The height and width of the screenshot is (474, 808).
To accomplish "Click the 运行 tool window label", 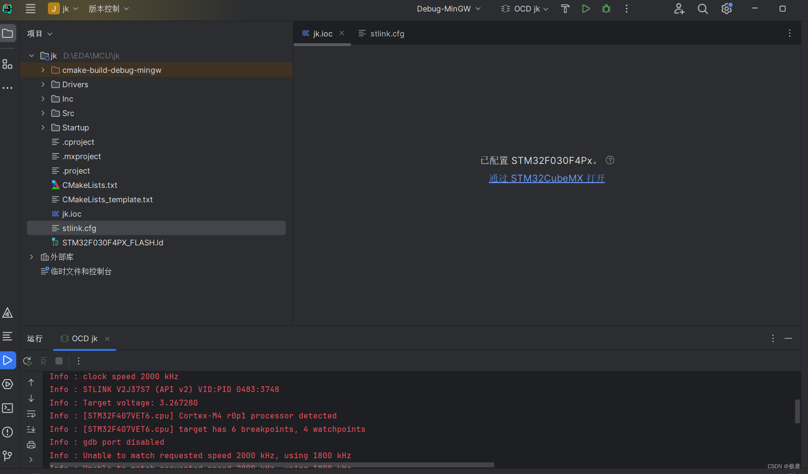I will 35,338.
